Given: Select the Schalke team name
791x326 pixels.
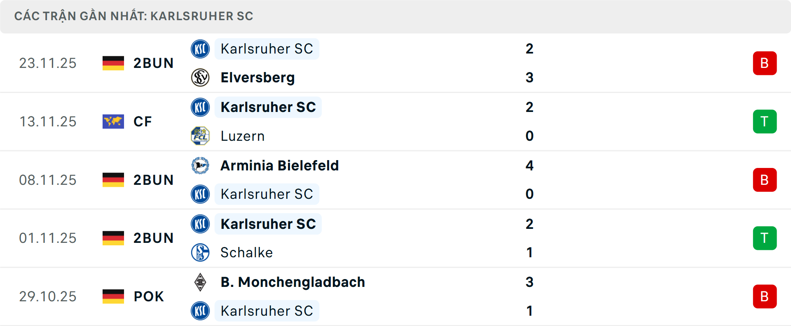Looking at the screenshot, I should pyautogui.click(x=246, y=252).
